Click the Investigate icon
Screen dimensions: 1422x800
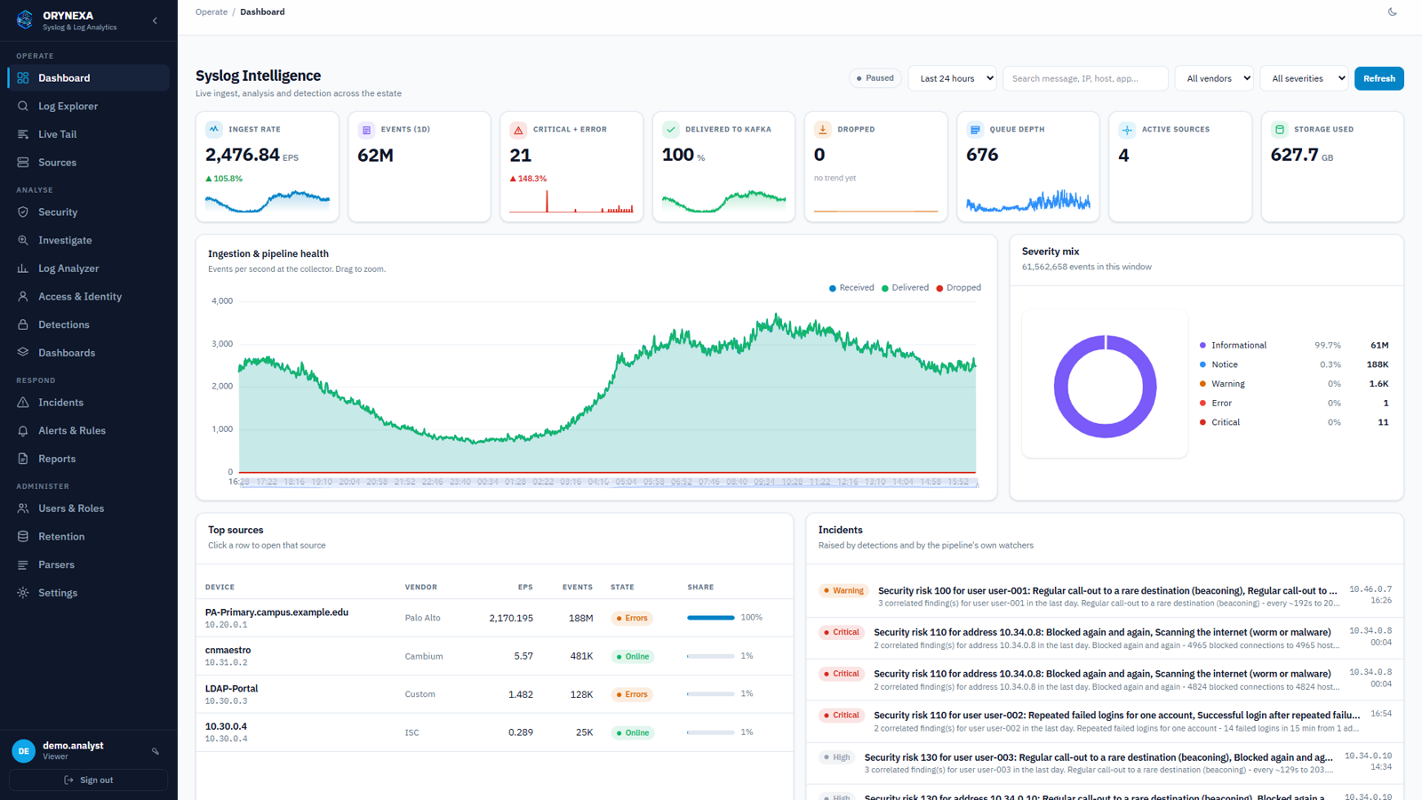(x=23, y=240)
